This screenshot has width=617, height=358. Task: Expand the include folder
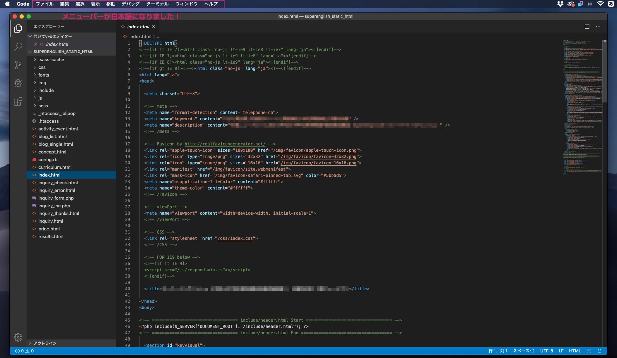coord(46,91)
